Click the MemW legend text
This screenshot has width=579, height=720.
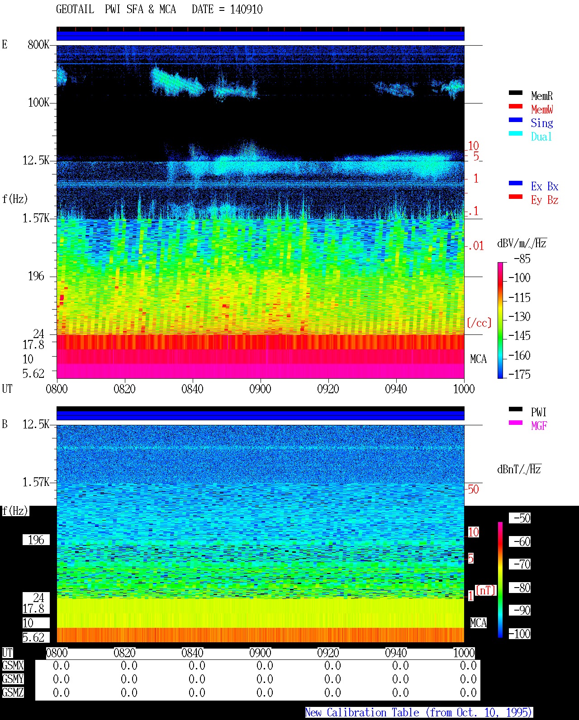[542, 110]
